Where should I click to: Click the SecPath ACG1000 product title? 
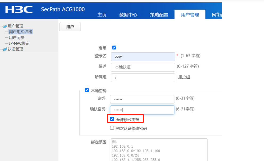click(63, 9)
